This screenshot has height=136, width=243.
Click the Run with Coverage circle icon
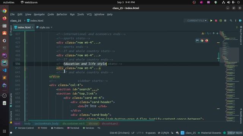(x=221, y=21)
